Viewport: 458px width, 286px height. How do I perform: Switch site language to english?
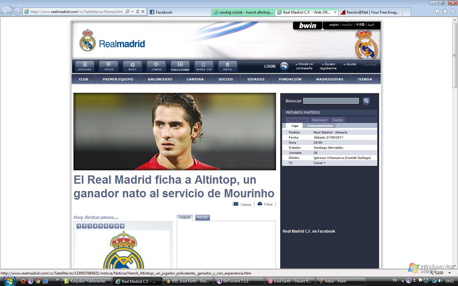coord(334,25)
